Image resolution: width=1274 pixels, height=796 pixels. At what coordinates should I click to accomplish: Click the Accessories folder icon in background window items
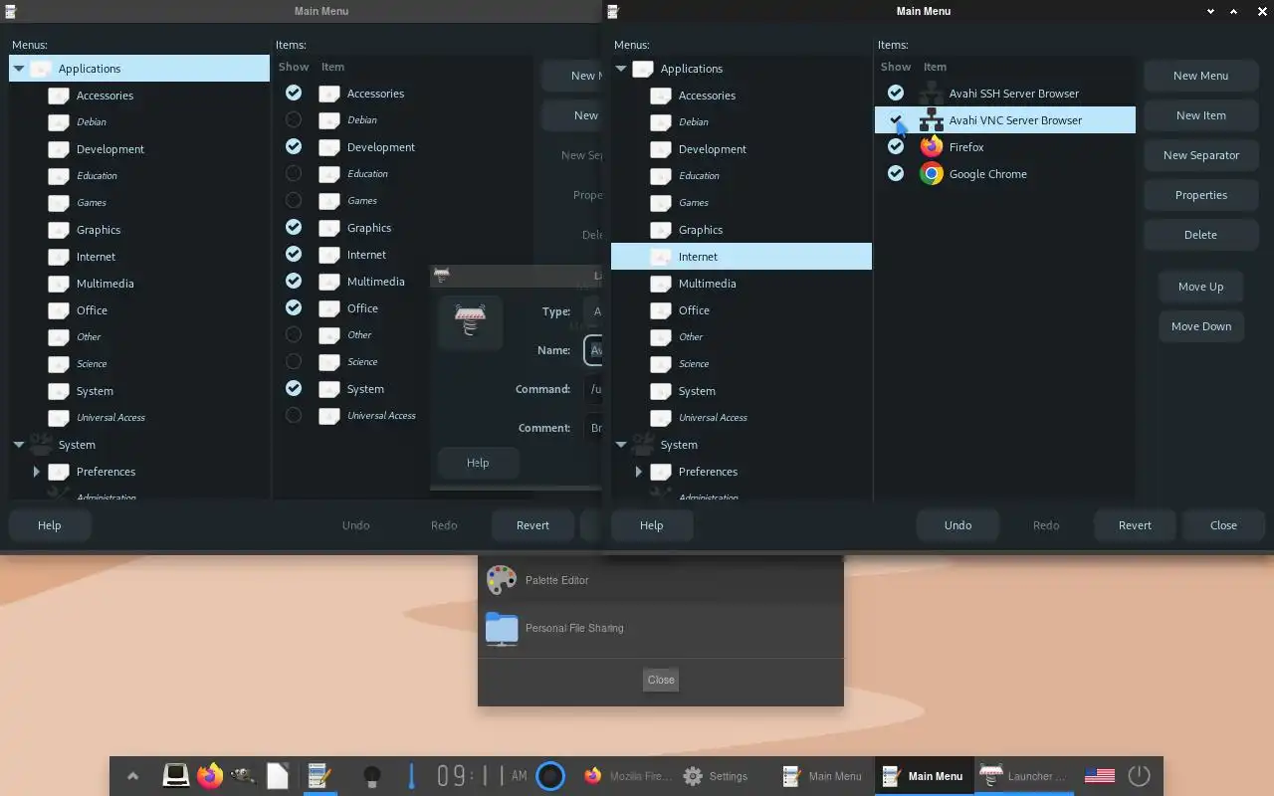click(329, 94)
